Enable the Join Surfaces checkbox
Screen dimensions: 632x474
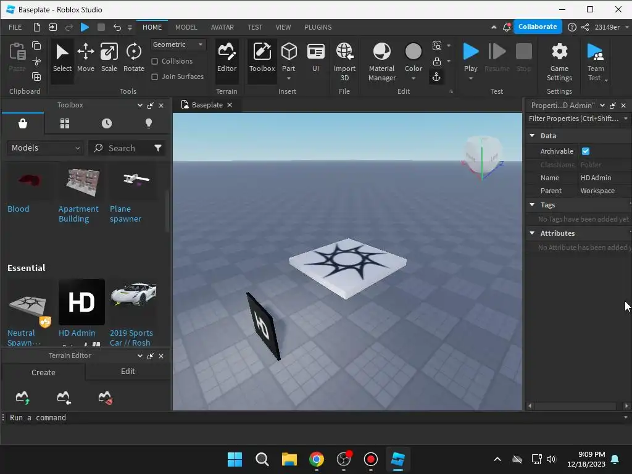point(154,77)
